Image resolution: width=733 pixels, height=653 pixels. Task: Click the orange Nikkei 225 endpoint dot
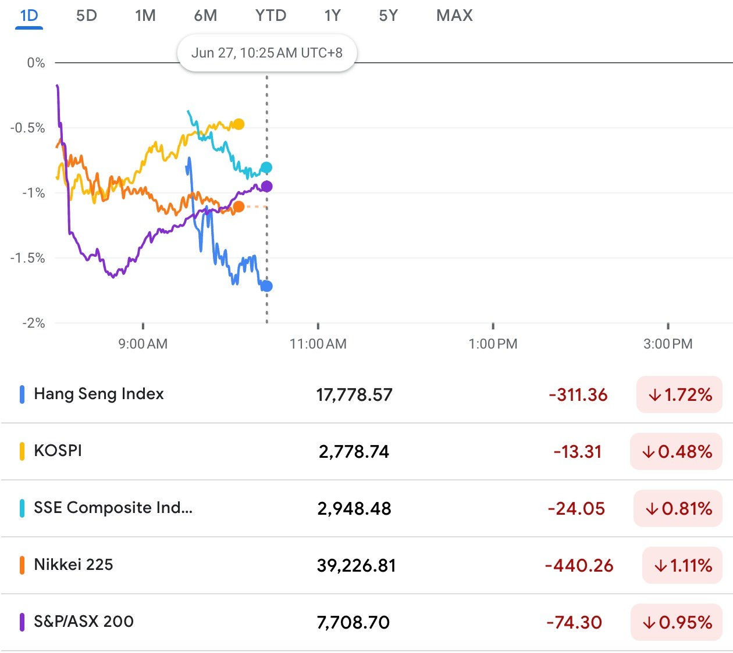[239, 207]
